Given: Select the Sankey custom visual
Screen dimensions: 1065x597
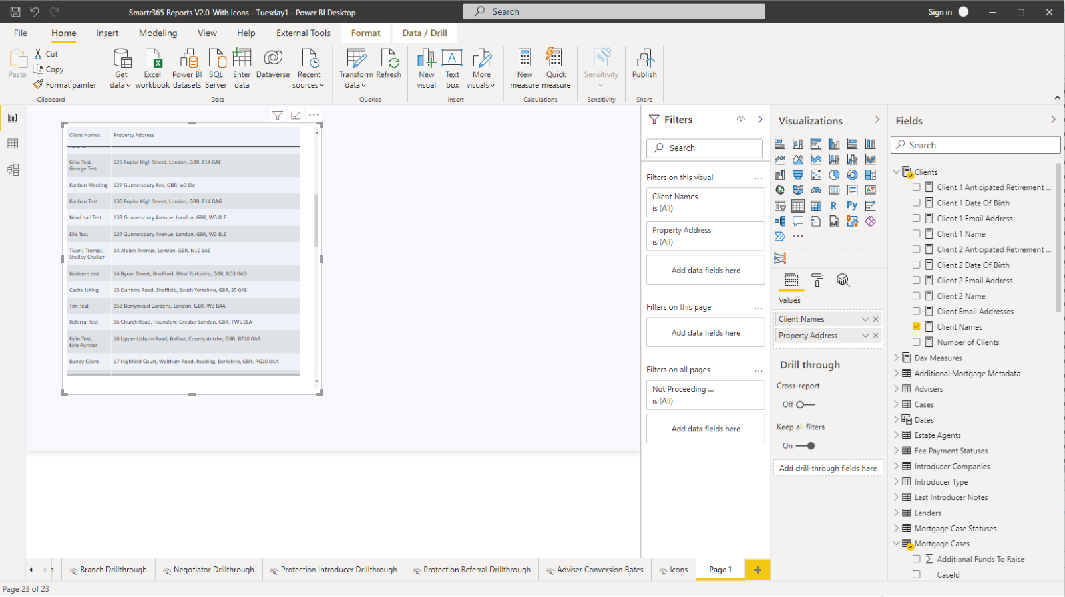Looking at the screenshot, I should pos(780,258).
